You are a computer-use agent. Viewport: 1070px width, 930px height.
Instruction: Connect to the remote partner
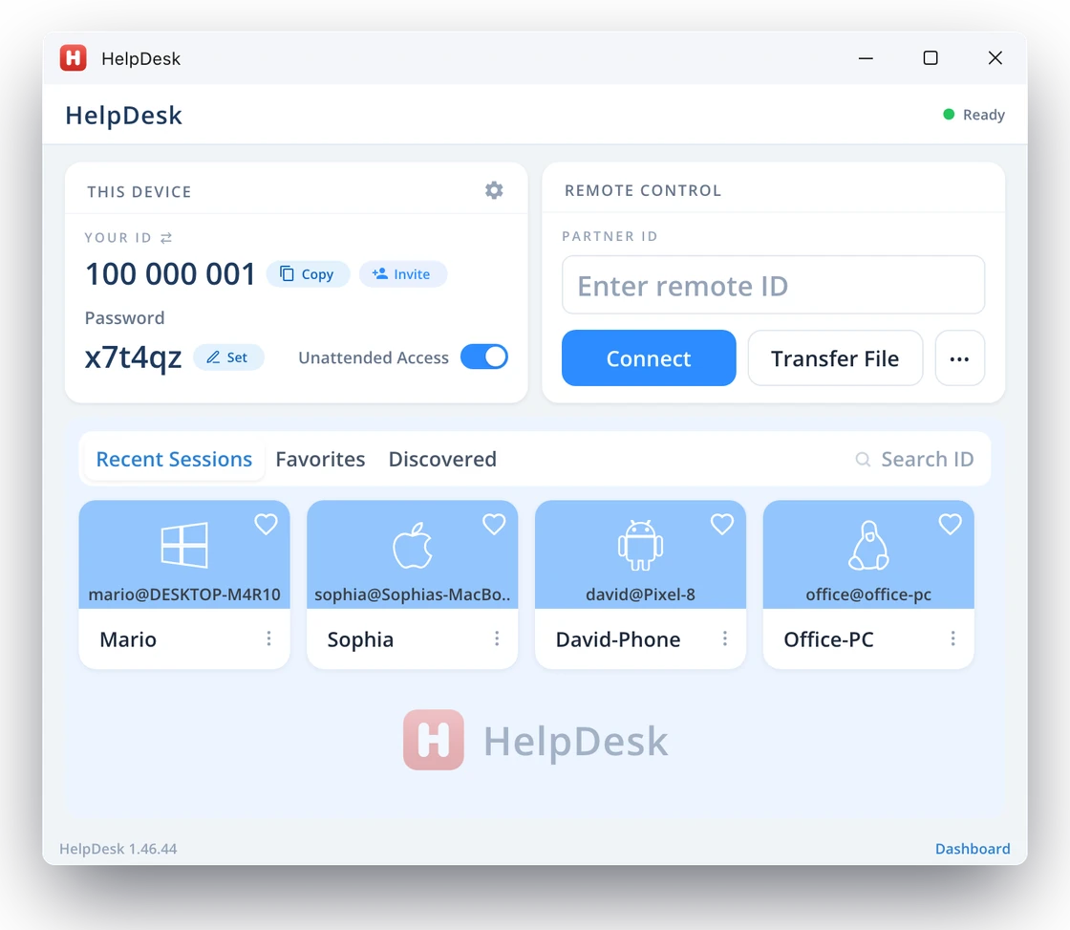tap(649, 357)
